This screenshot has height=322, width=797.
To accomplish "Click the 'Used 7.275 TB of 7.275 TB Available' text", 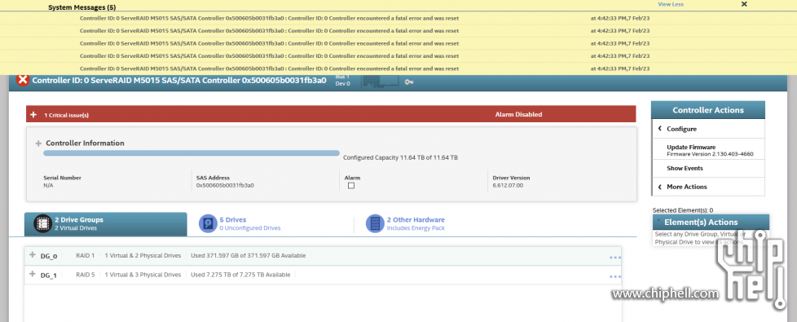I will pyautogui.click(x=240, y=275).
